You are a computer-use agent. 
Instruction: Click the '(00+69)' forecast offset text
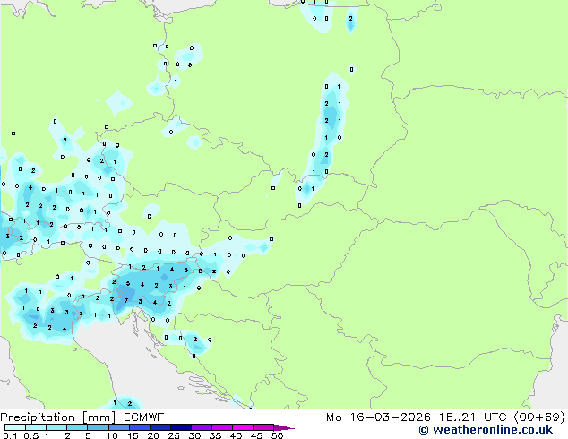click(x=539, y=417)
